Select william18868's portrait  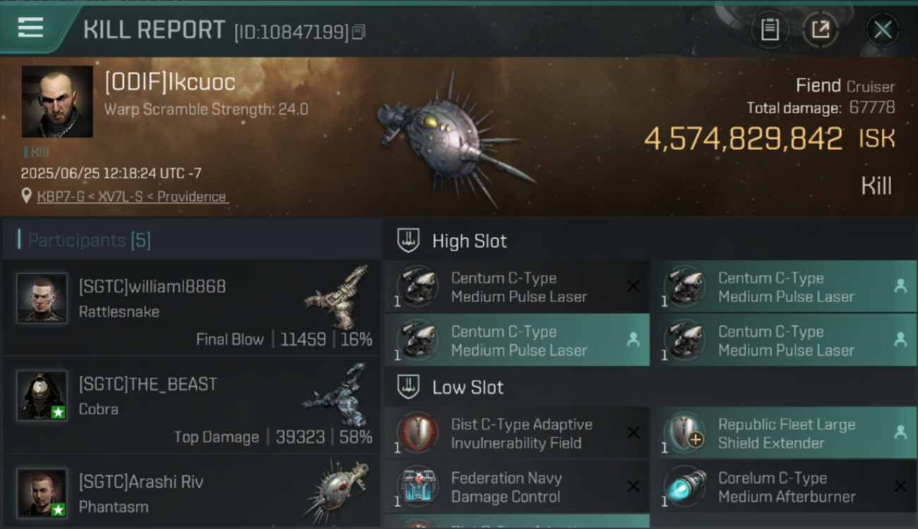coord(42,298)
